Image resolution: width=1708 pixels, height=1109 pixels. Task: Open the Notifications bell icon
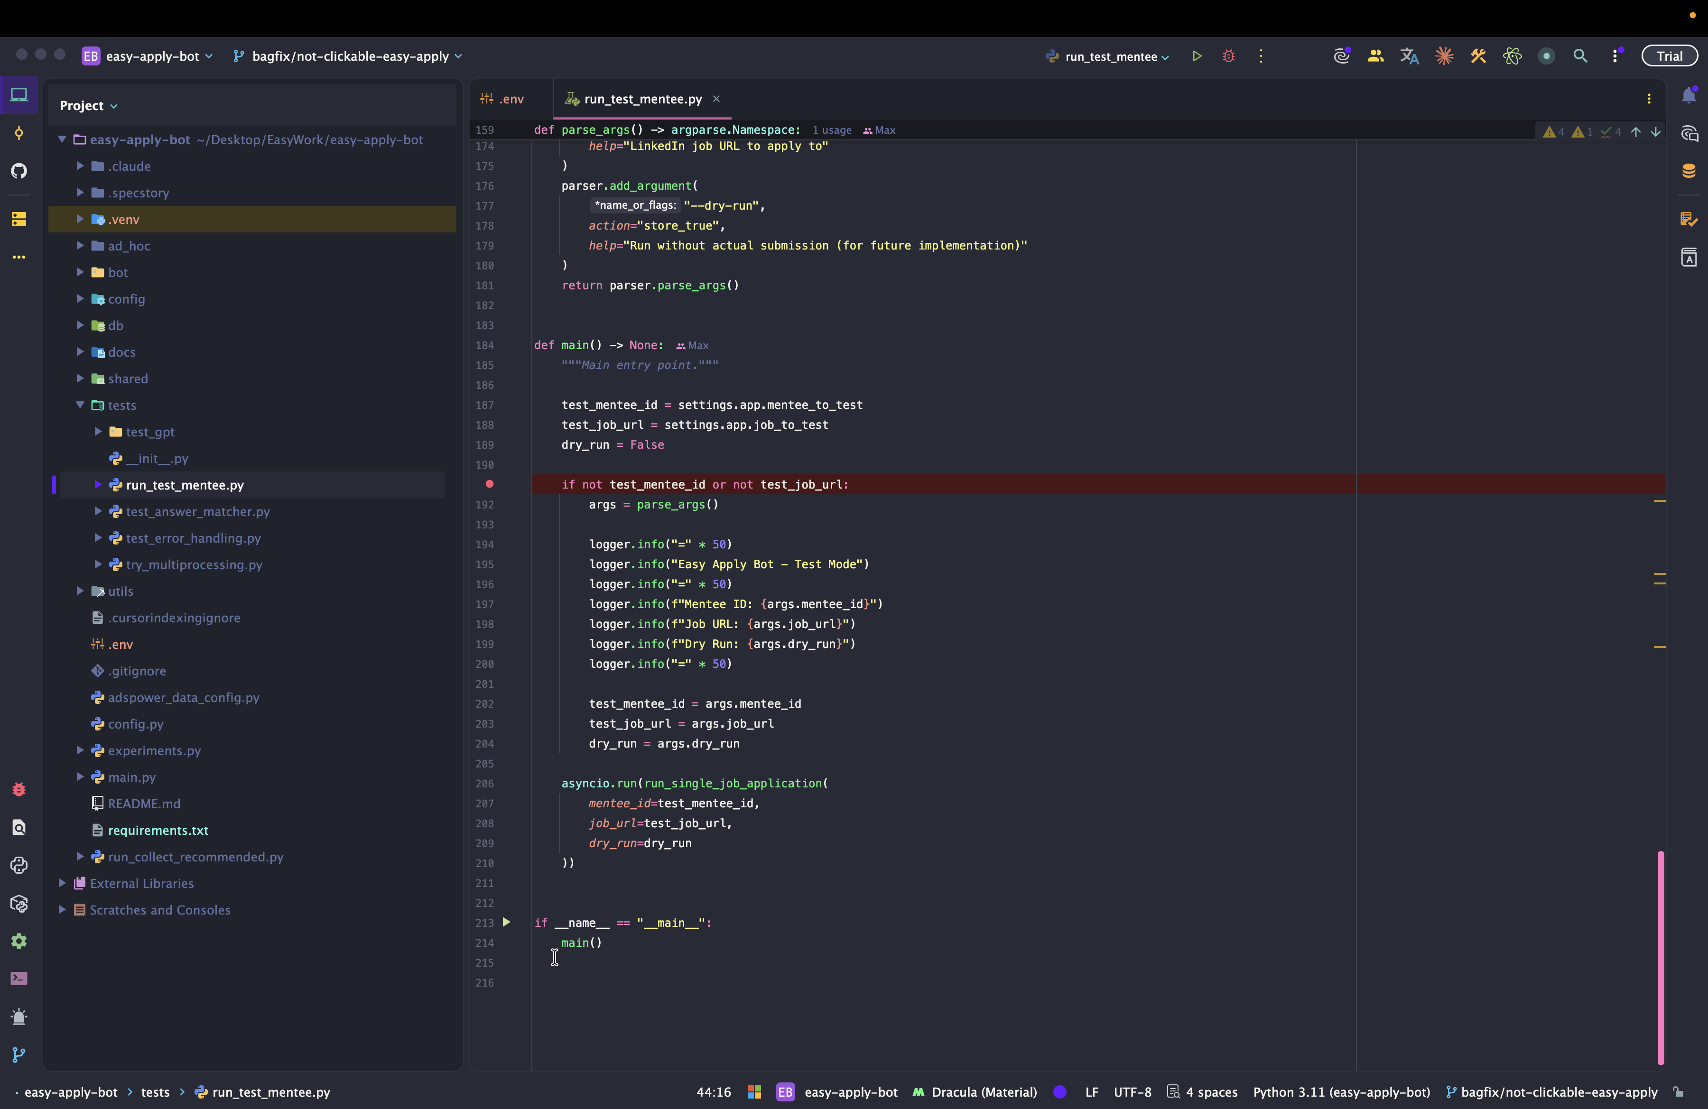click(1689, 95)
